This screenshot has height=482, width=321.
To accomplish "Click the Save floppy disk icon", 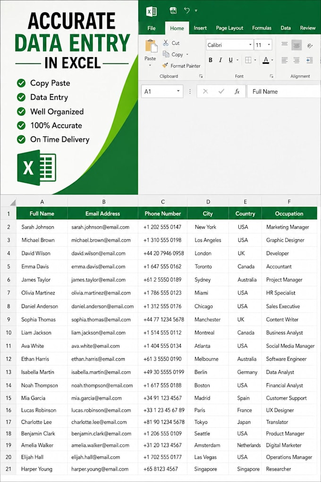I will coord(173,10).
